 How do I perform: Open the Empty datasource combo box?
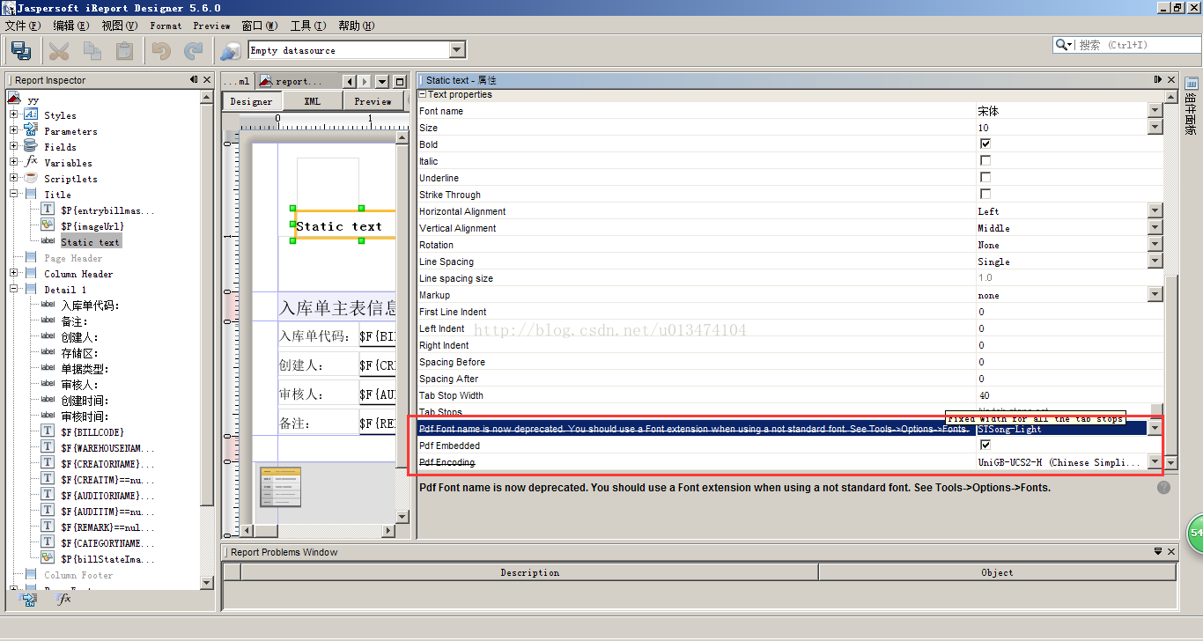pos(357,50)
